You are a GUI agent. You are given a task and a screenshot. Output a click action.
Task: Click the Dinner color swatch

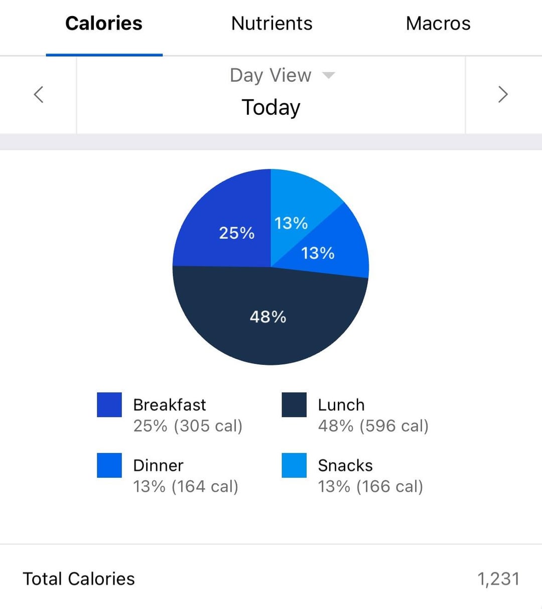click(109, 466)
